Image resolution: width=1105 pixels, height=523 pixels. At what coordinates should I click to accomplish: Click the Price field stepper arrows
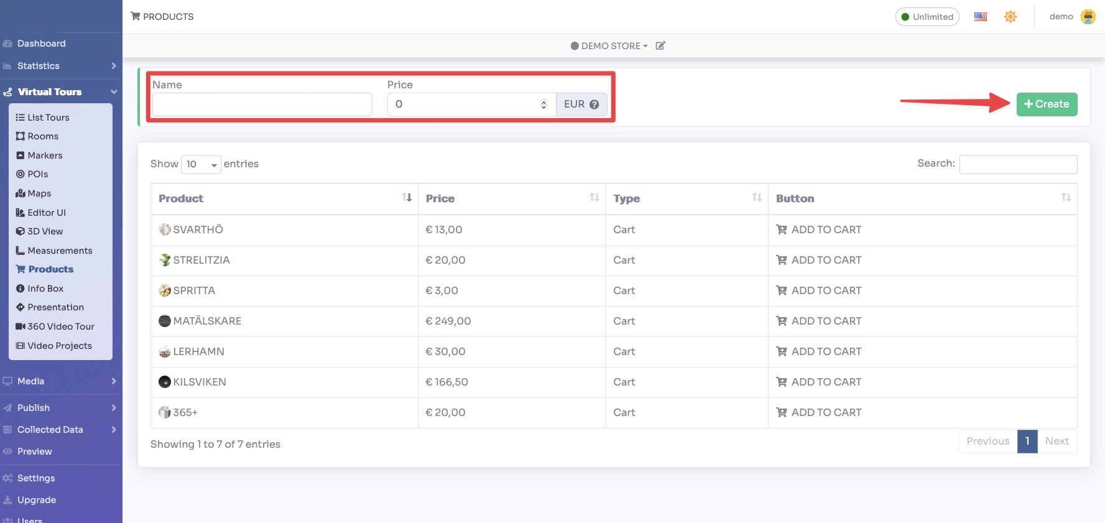tap(543, 104)
